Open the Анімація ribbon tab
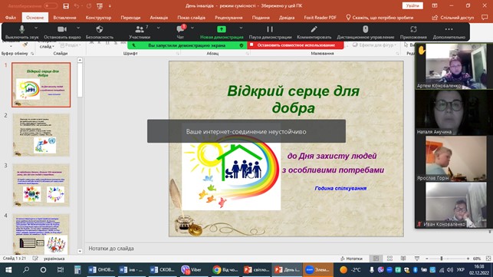The width and height of the screenshot is (493, 277). click(159, 18)
